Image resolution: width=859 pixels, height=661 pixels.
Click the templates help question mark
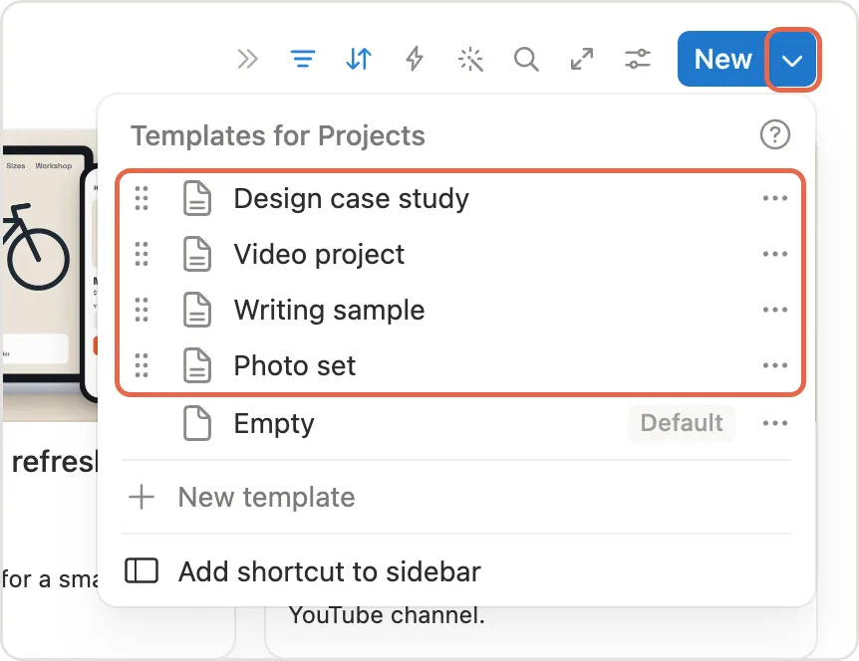775,134
